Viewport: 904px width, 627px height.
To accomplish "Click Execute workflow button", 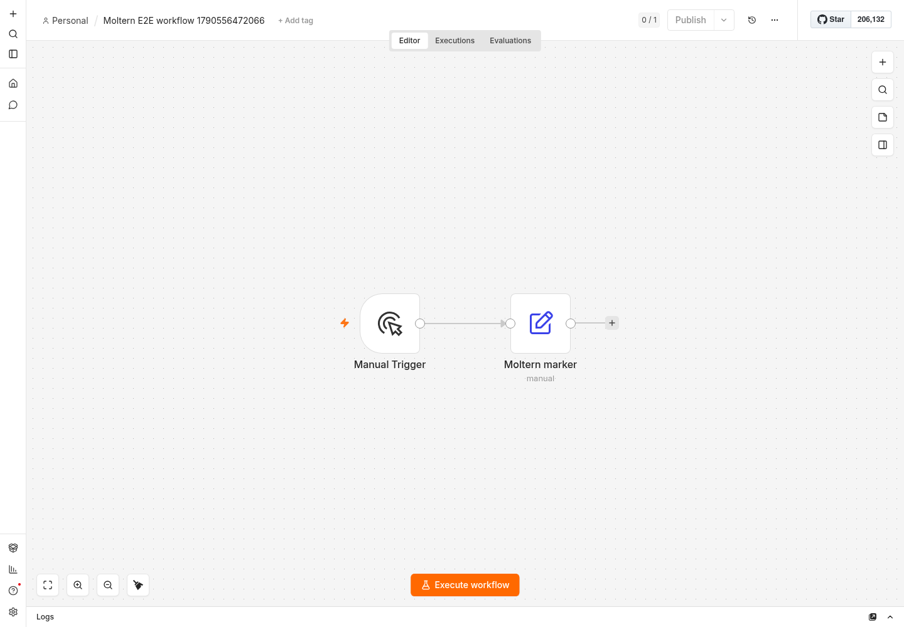I will 465,585.
